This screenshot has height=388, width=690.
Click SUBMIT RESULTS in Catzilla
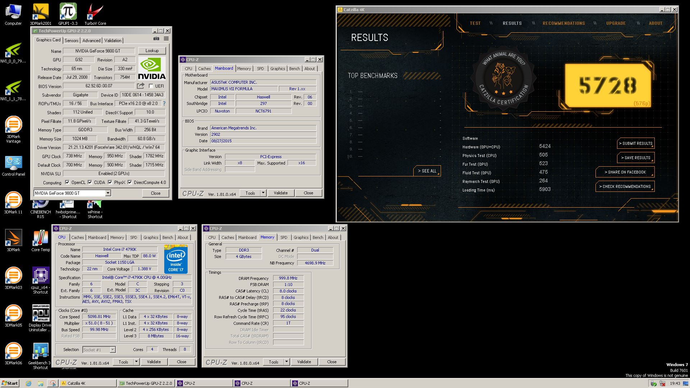(636, 143)
